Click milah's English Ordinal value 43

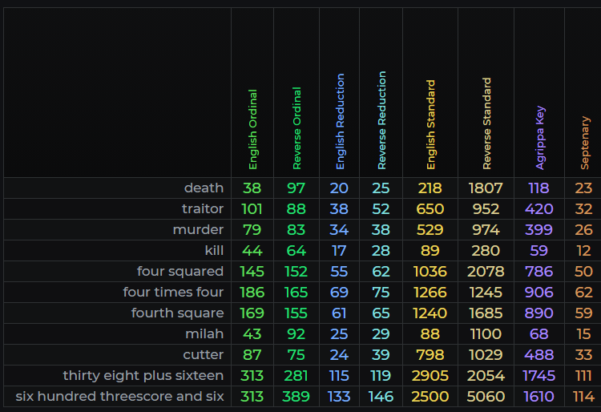coord(252,333)
